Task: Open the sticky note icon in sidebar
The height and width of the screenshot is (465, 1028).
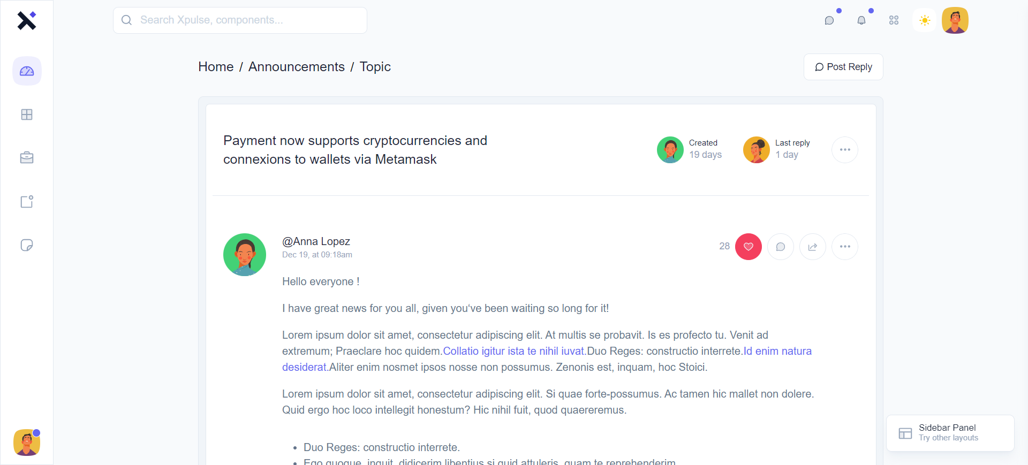Action: coord(27,245)
